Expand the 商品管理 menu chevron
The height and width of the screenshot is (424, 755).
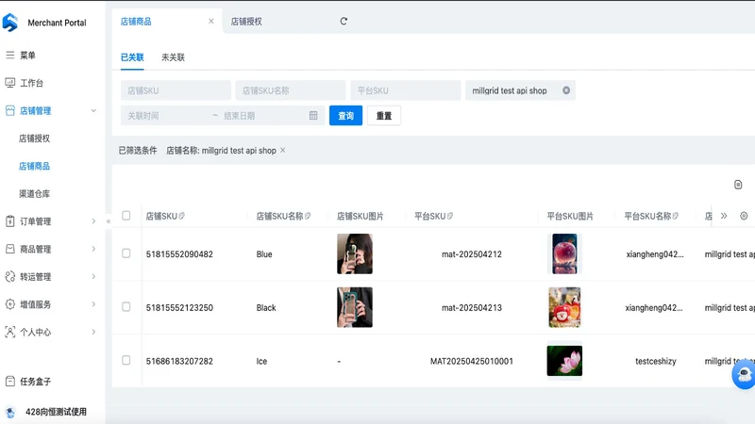[x=93, y=249]
